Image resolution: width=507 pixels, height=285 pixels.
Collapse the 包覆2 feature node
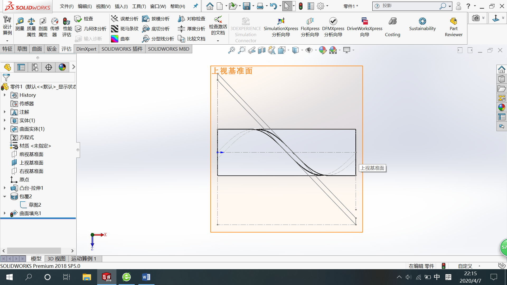pos(4,196)
